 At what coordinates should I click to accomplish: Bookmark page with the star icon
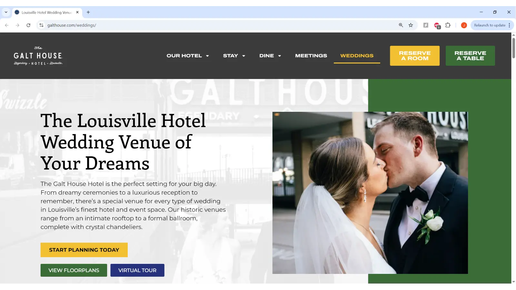pos(411,25)
